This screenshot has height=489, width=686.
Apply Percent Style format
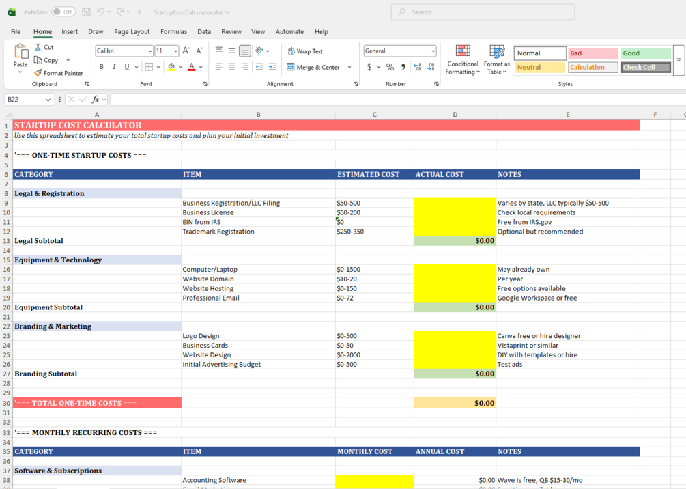coord(390,67)
